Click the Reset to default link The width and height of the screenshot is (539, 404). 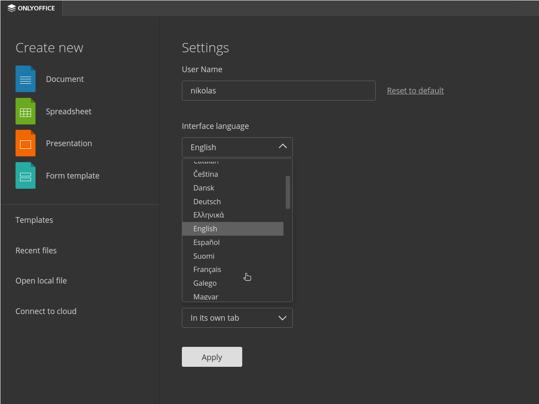[x=415, y=90]
